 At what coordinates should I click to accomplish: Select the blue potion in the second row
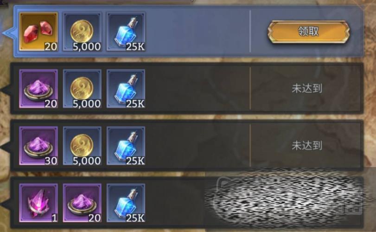(x=126, y=89)
